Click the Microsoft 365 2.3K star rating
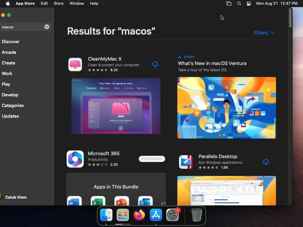Screen dimensions: 303x227 click(x=103, y=164)
